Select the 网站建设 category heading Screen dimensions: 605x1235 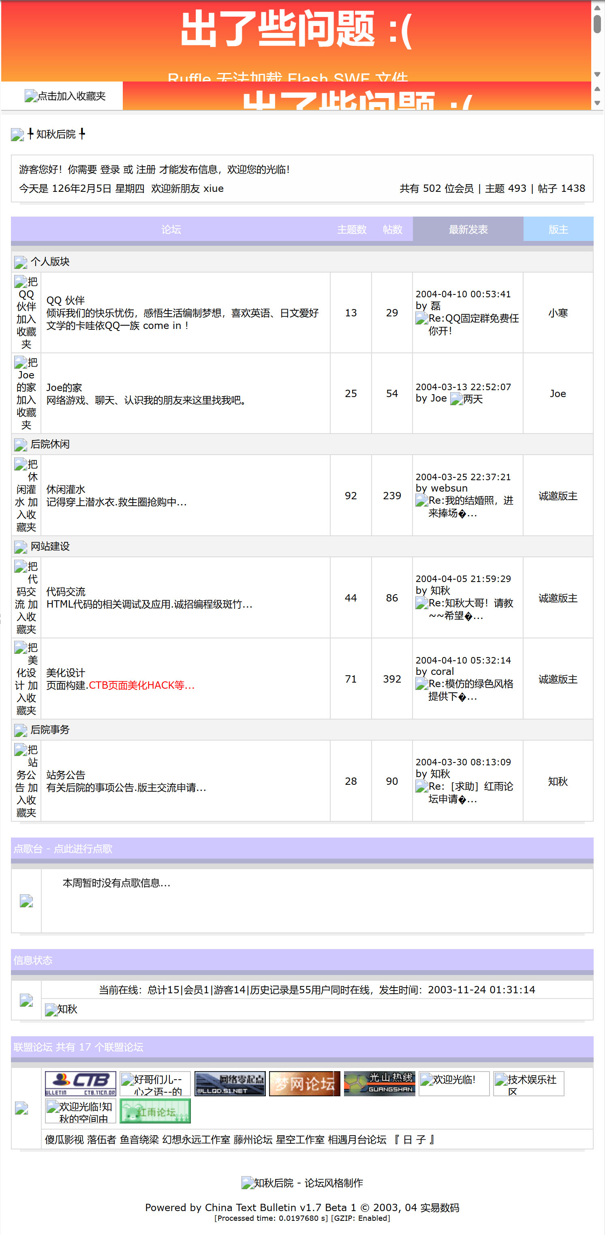(50, 546)
